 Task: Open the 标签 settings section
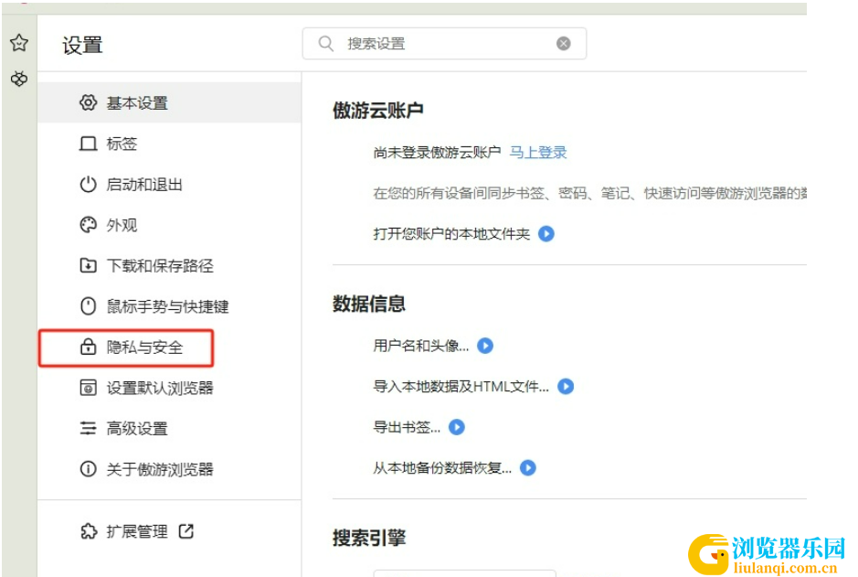tap(169, 144)
